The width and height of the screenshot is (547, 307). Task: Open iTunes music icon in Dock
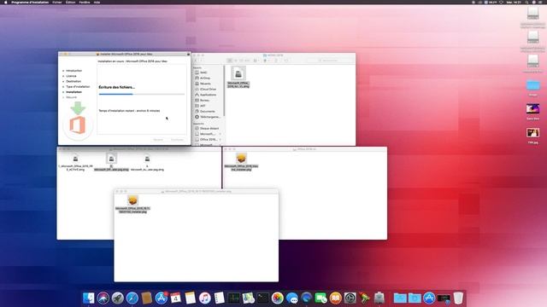205,298
